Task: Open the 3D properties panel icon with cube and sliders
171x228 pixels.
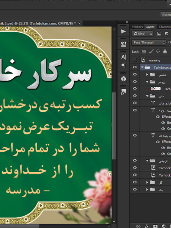Action: pos(123,44)
